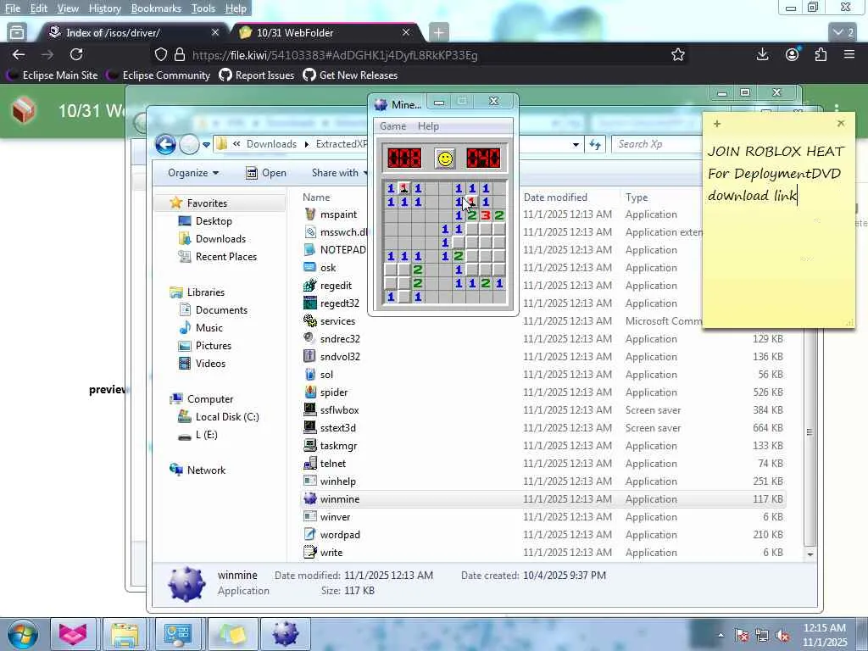
Task: Bookmark this page with the star icon
Action: click(x=677, y=54)
